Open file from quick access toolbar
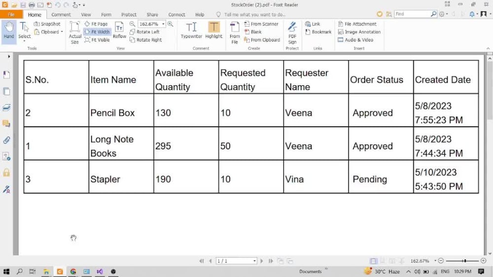493x277 pixels. click(14, 5)
